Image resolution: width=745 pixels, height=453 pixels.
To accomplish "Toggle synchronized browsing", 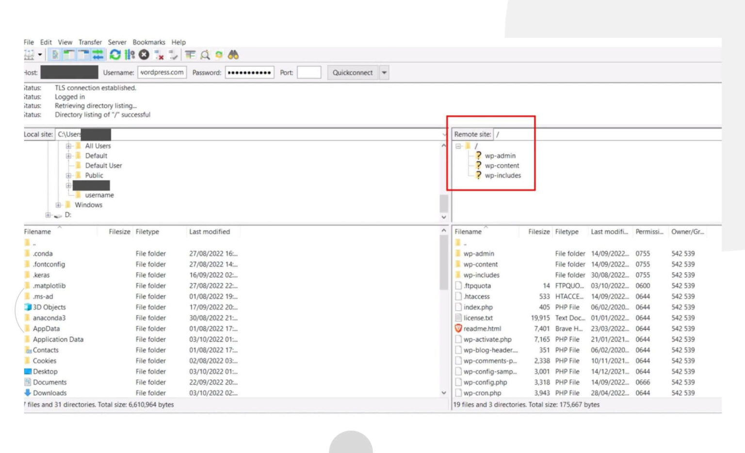I will (x=218, y=54).
